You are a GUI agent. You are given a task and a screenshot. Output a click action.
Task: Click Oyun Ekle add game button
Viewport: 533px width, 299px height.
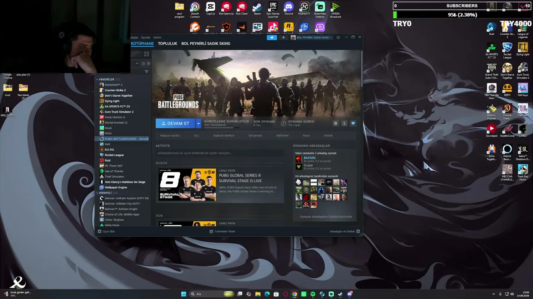pyautogui.click(x=106, y=231)
